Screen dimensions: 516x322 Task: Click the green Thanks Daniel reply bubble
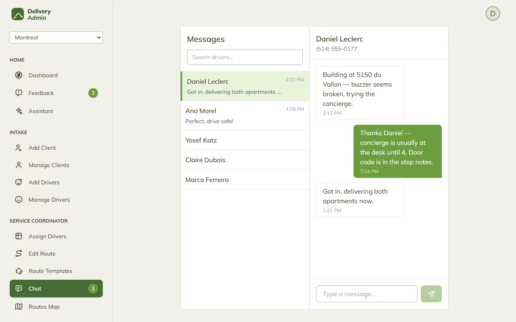397,151
